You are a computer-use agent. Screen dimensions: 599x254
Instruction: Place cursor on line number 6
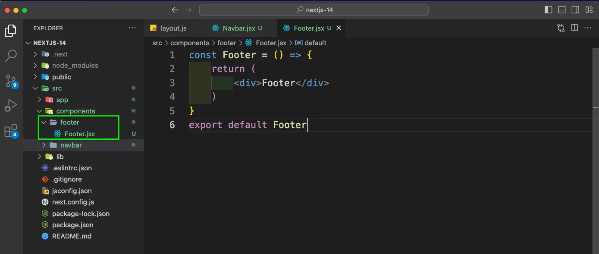coord(172,125)
